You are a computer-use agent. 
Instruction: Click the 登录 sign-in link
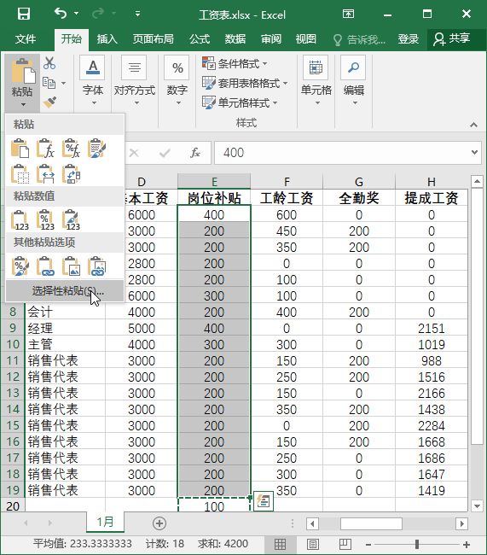(x=409, y=38)
